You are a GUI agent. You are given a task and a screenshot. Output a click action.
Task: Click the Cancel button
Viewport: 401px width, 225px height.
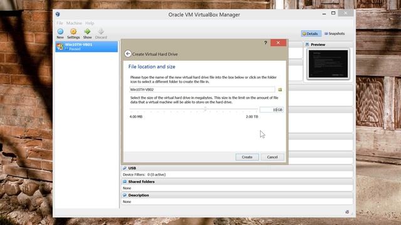(x=273, y=157)
